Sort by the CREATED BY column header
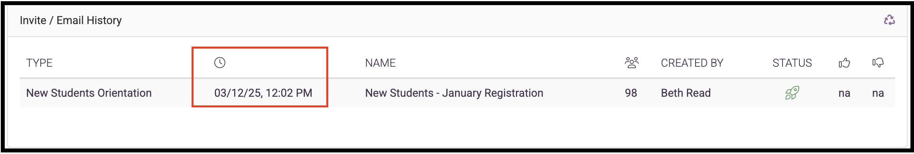The height and width of the screenshot is (154, 914). click(692, 63)
